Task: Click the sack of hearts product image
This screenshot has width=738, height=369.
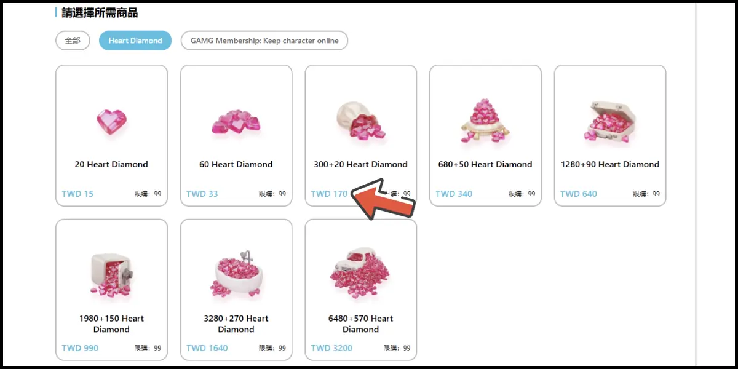Action: click(360, 121)
